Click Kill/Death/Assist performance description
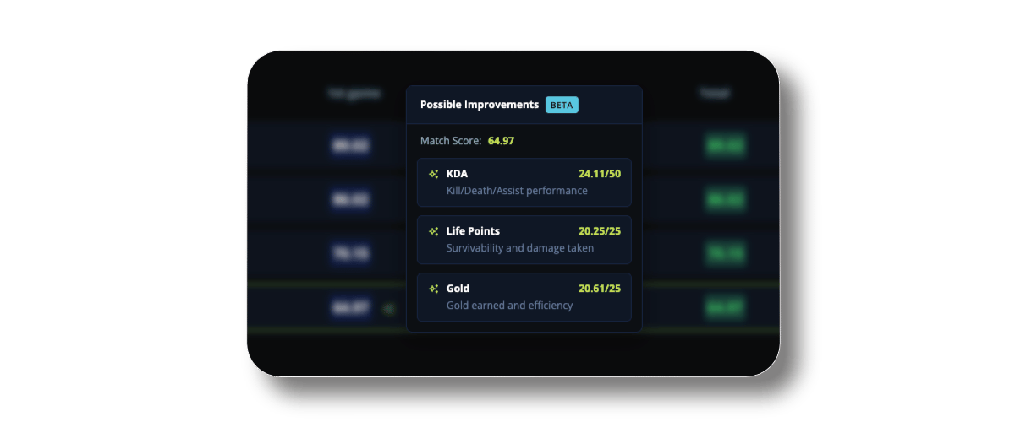Viewport: 1015px width, 422px height. tap(517, 191)
